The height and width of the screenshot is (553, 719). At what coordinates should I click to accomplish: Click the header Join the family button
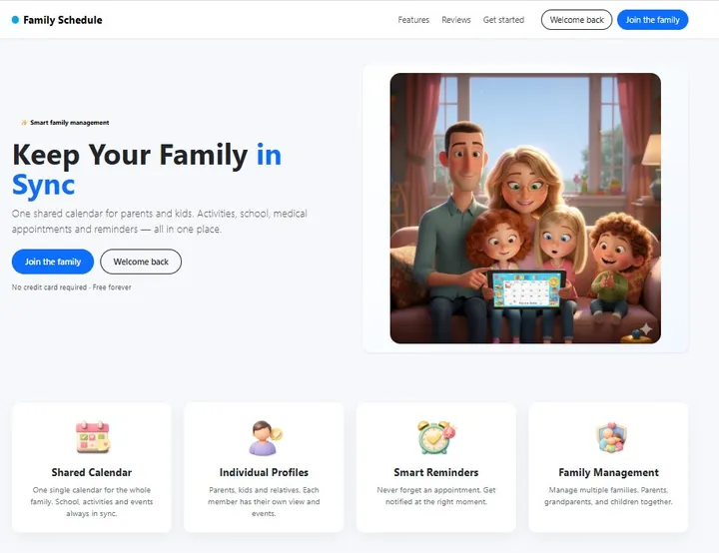(x=652, y=20)
